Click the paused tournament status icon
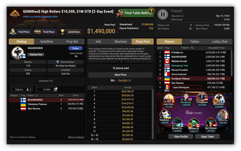Image resolution: width=241 pixels, height=151 pixels. (x=163, y=14)
